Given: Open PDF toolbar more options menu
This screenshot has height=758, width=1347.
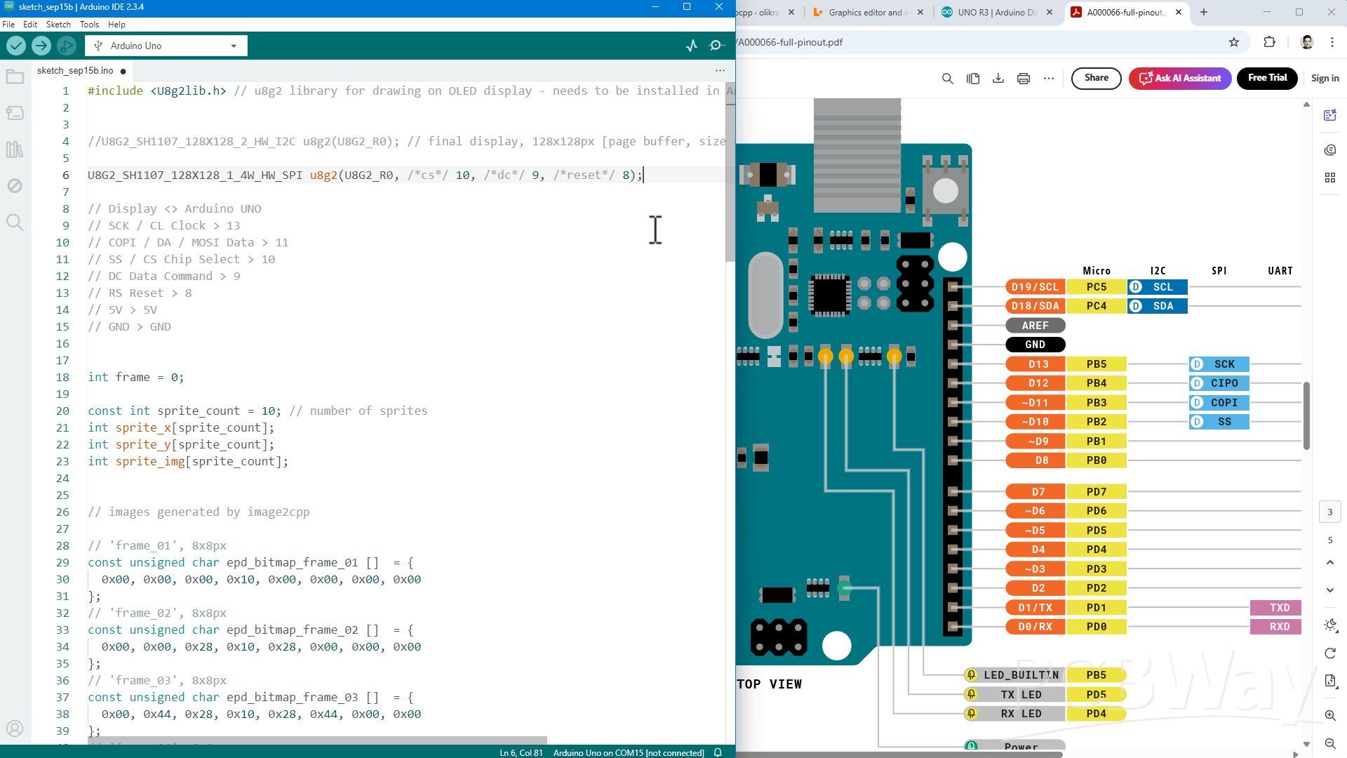Looking at the screenshot, I should [1048, 78].
